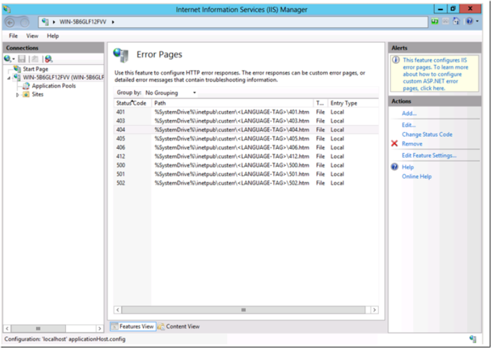
Task: Click the status bar server icon at bottom right
Action: click(473, 339)
